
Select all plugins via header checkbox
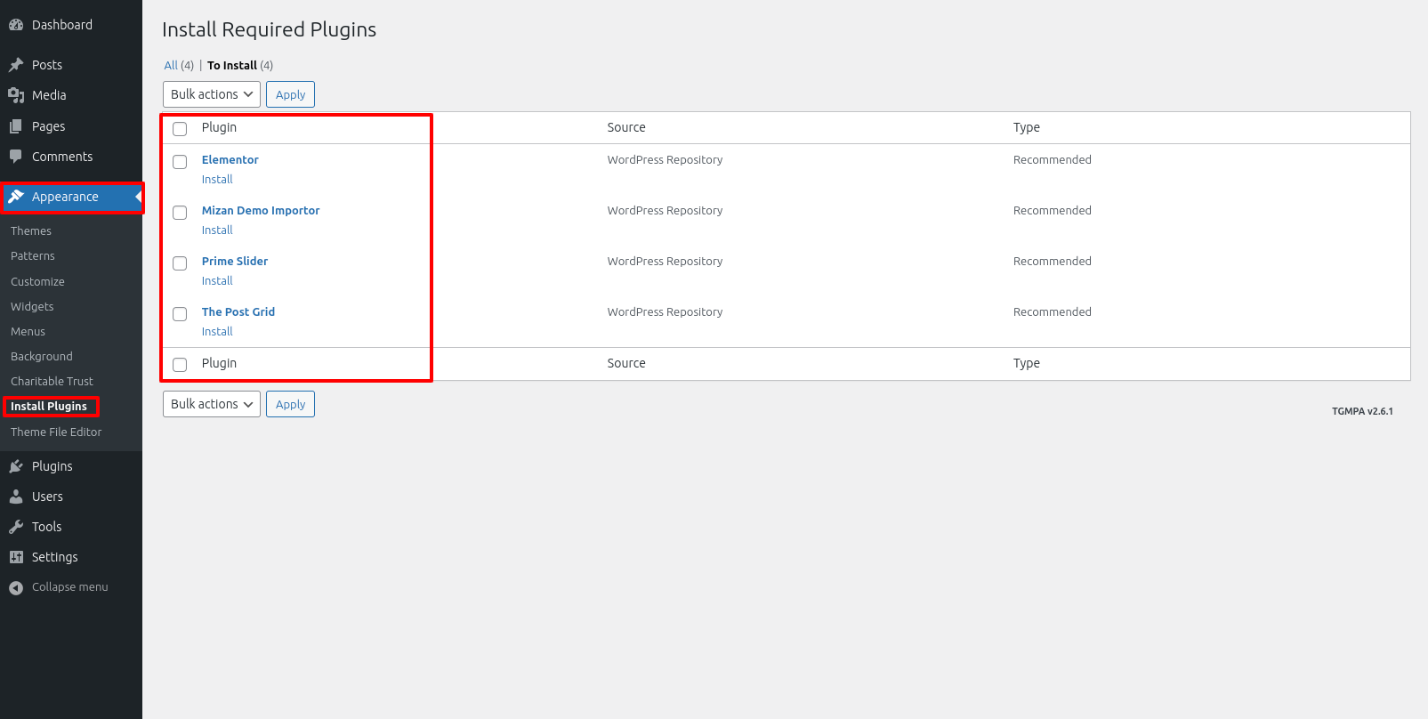coord(180,129)
